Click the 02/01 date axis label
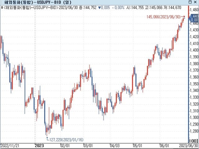This screenshot has height=149, width=199. 65,146
